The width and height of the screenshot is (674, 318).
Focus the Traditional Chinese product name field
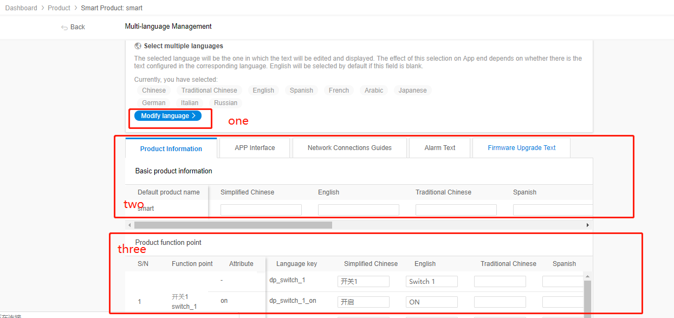point(456,210)
